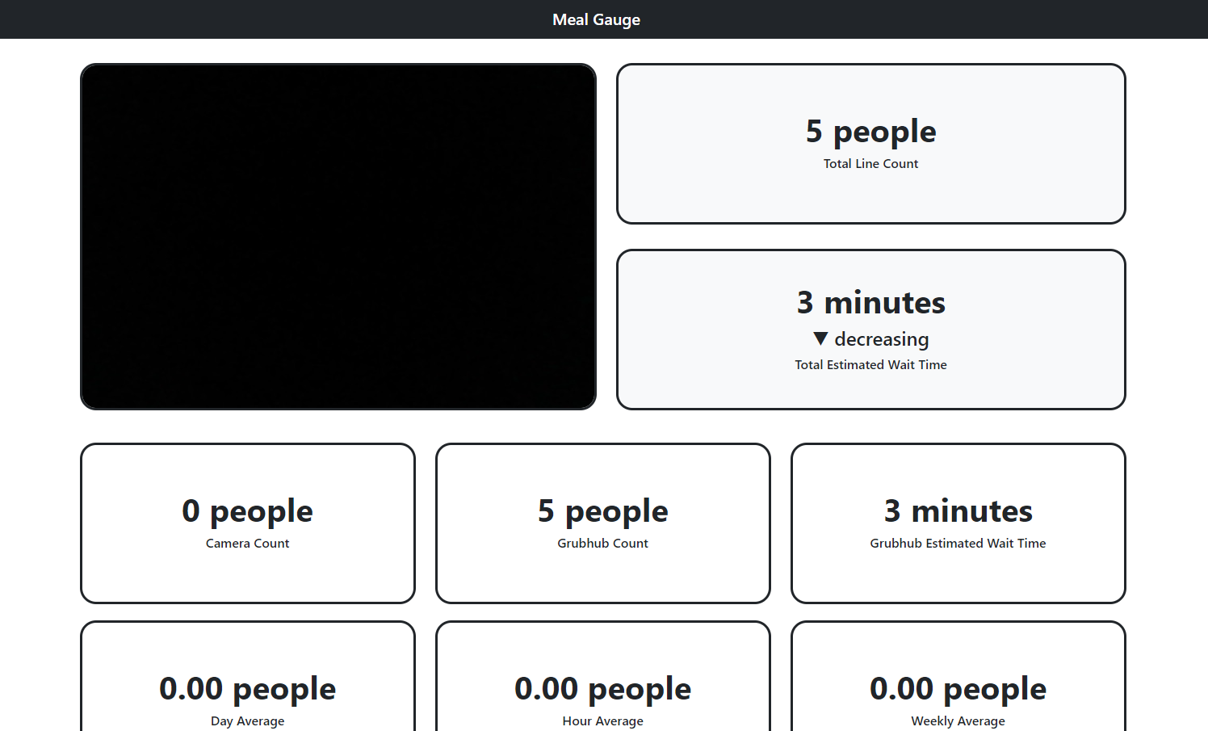Select the Camera Count panel

click(x=247, y=523)
